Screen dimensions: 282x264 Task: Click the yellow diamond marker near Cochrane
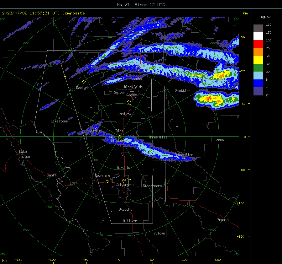pyautogui.click(x=107, y=181)
